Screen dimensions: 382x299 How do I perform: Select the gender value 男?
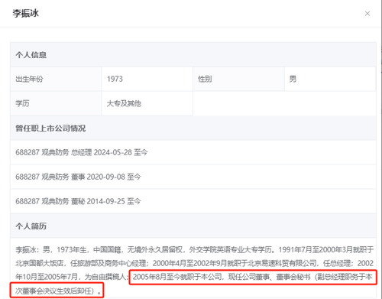[330, 79]
